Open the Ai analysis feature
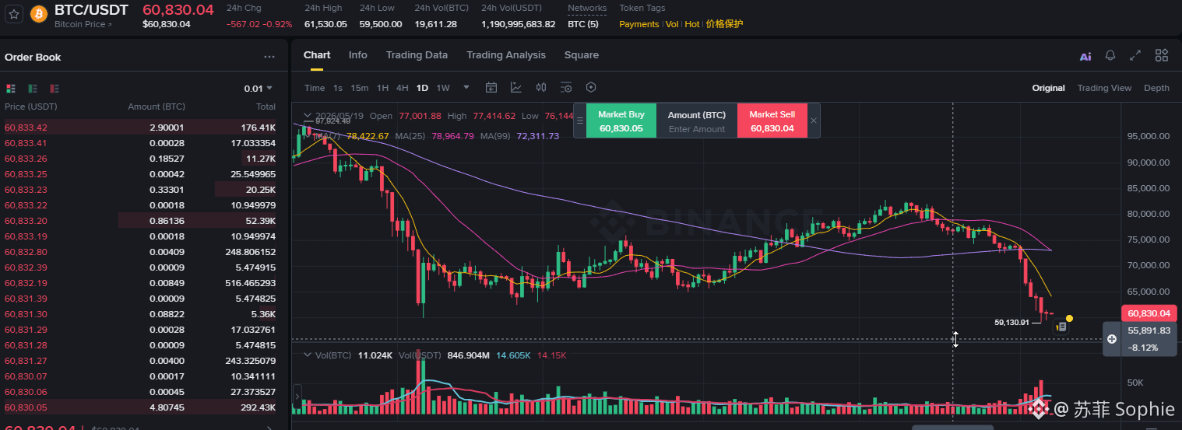Screen dimensions: 1182x430 [x=1085, y=56]
